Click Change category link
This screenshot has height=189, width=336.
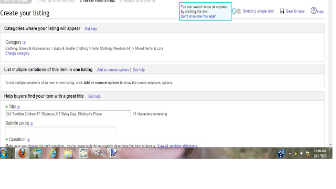17,53
